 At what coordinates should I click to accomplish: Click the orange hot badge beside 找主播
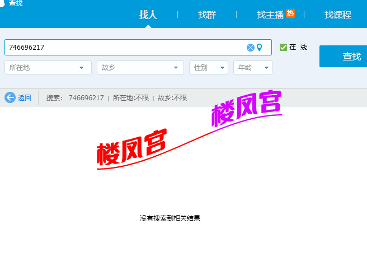(290, 13)
